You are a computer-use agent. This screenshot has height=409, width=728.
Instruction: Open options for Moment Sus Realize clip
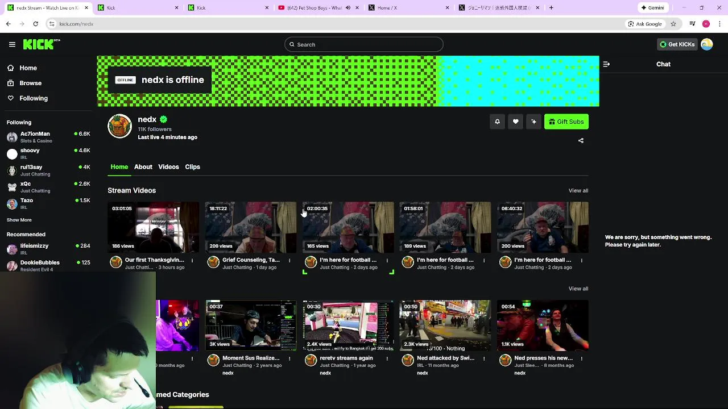click(289, 358)
